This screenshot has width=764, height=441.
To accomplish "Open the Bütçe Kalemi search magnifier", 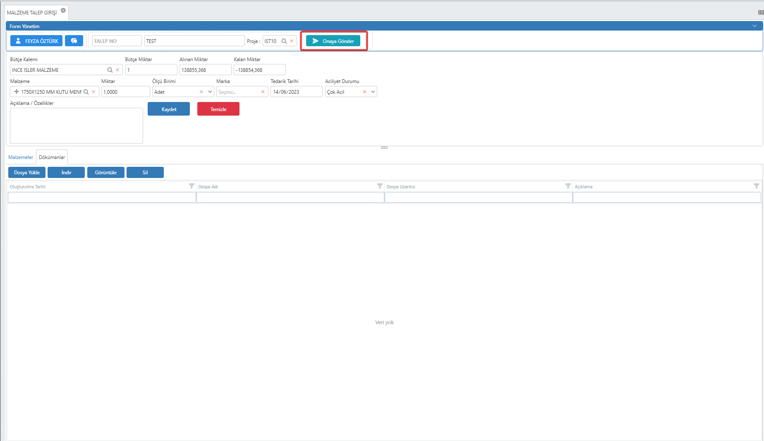I will 110,70.
